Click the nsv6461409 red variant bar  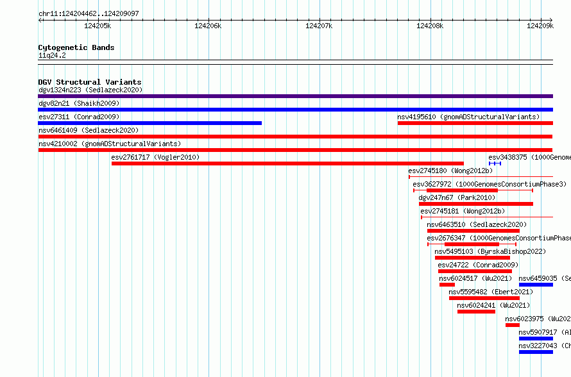(x=295, y=137)
